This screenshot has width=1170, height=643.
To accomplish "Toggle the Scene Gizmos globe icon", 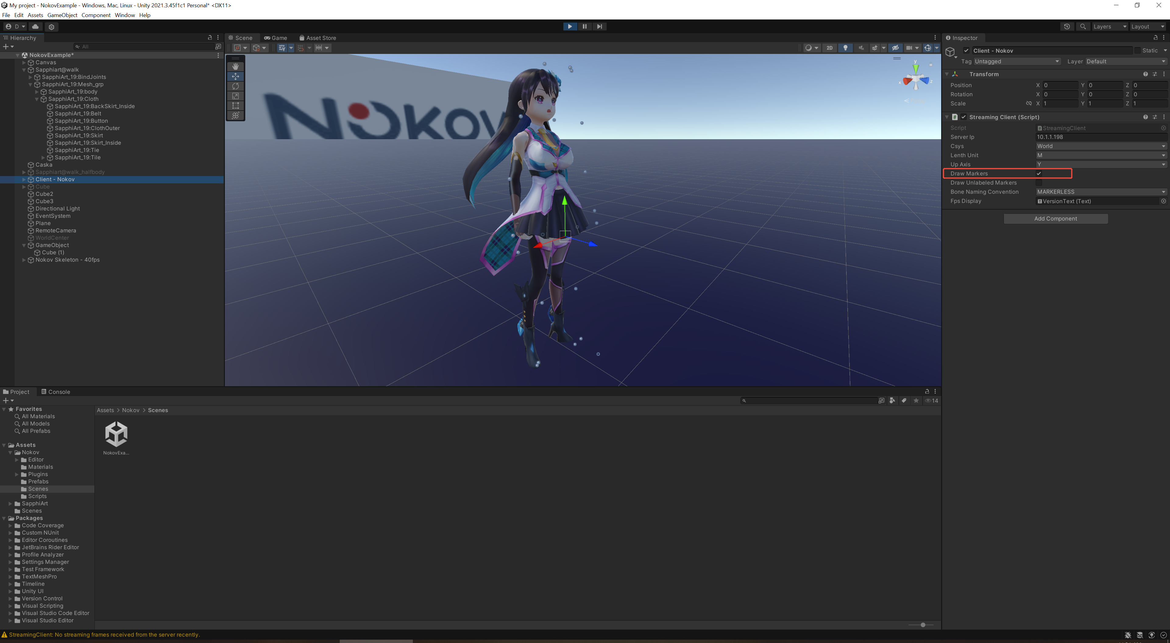I will pos(927,48).
